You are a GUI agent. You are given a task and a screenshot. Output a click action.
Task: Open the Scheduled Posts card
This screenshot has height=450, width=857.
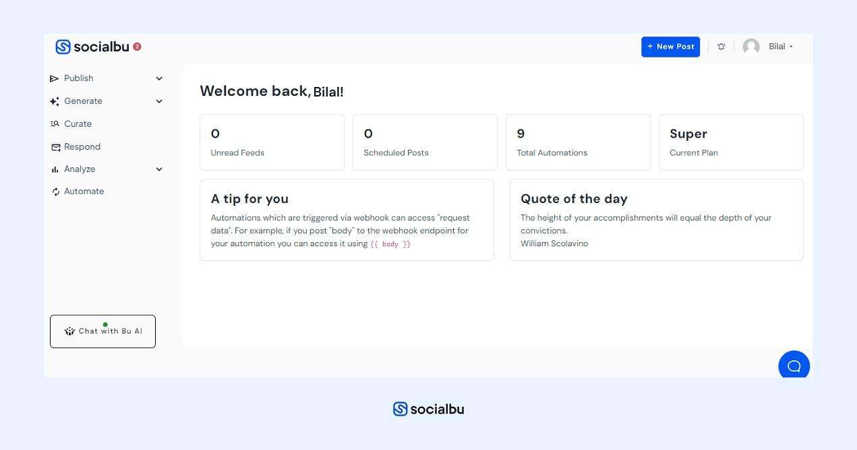point(425,142)
